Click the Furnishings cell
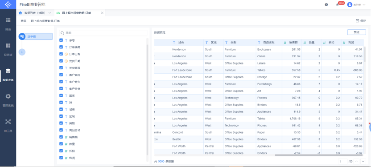This screenshot has height=167, width=371. click(x=269, y=84)
